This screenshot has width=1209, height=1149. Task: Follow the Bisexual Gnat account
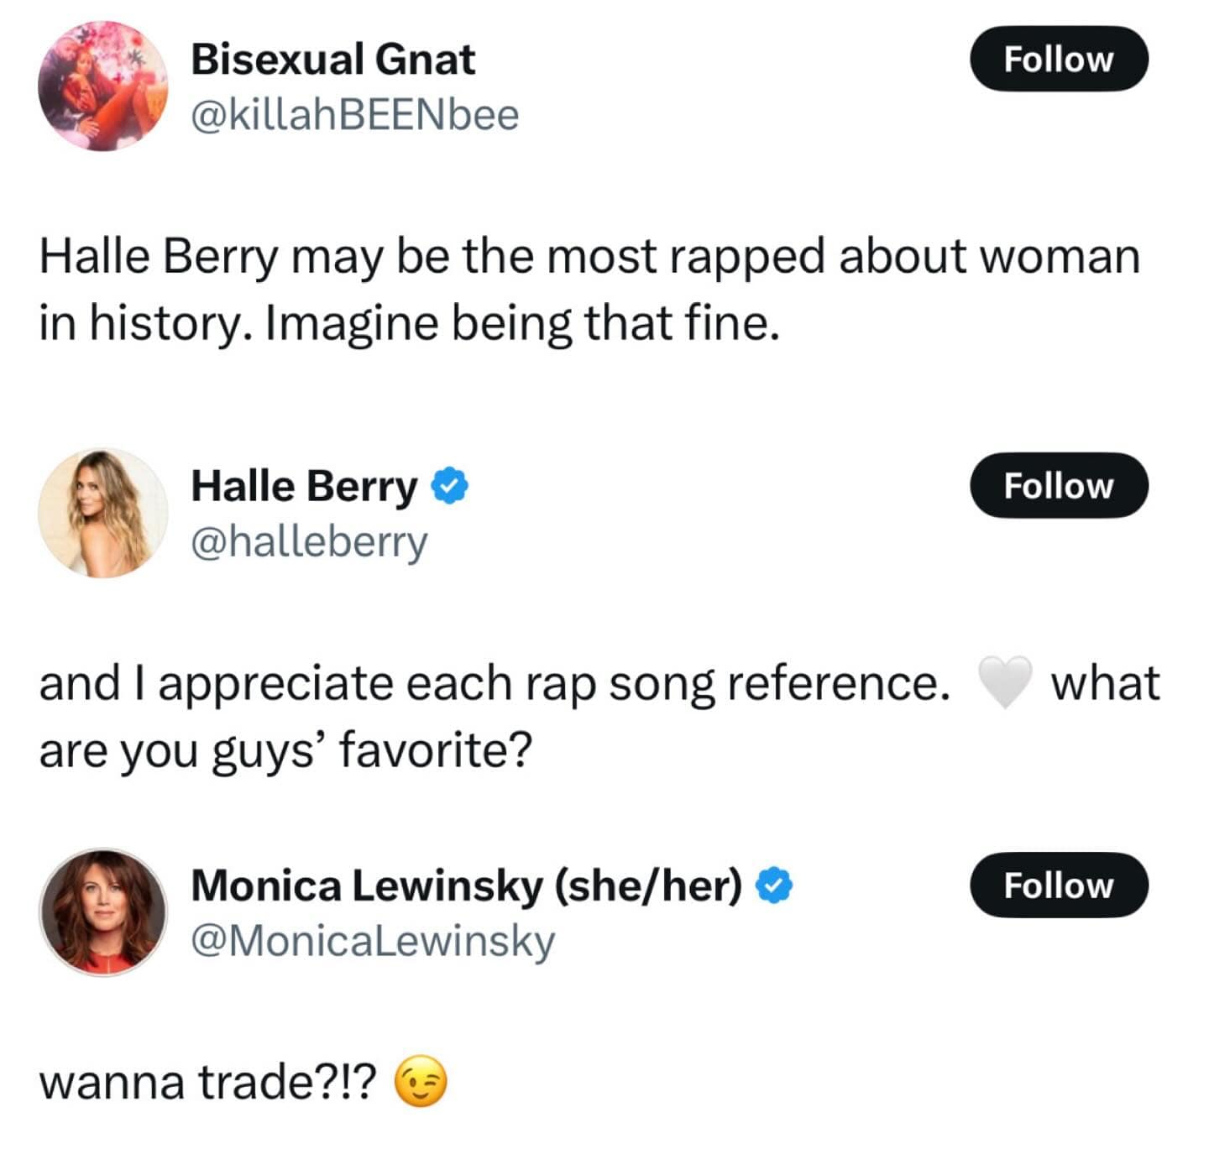(1060, 59)
